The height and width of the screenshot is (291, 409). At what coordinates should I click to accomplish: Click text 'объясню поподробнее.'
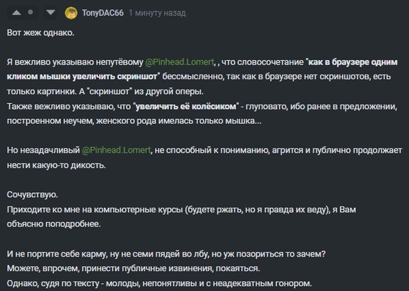coord(54,224)
